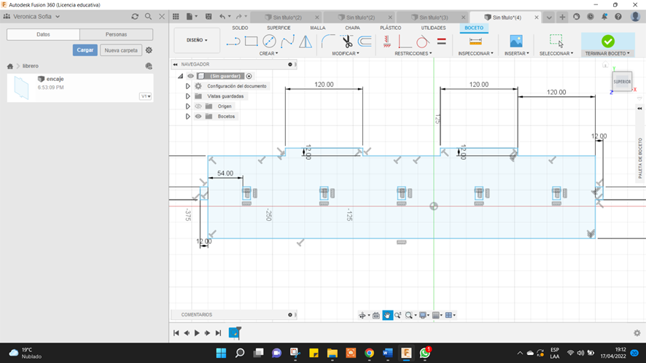Click the Save icon in toolbar

point(209,17)
